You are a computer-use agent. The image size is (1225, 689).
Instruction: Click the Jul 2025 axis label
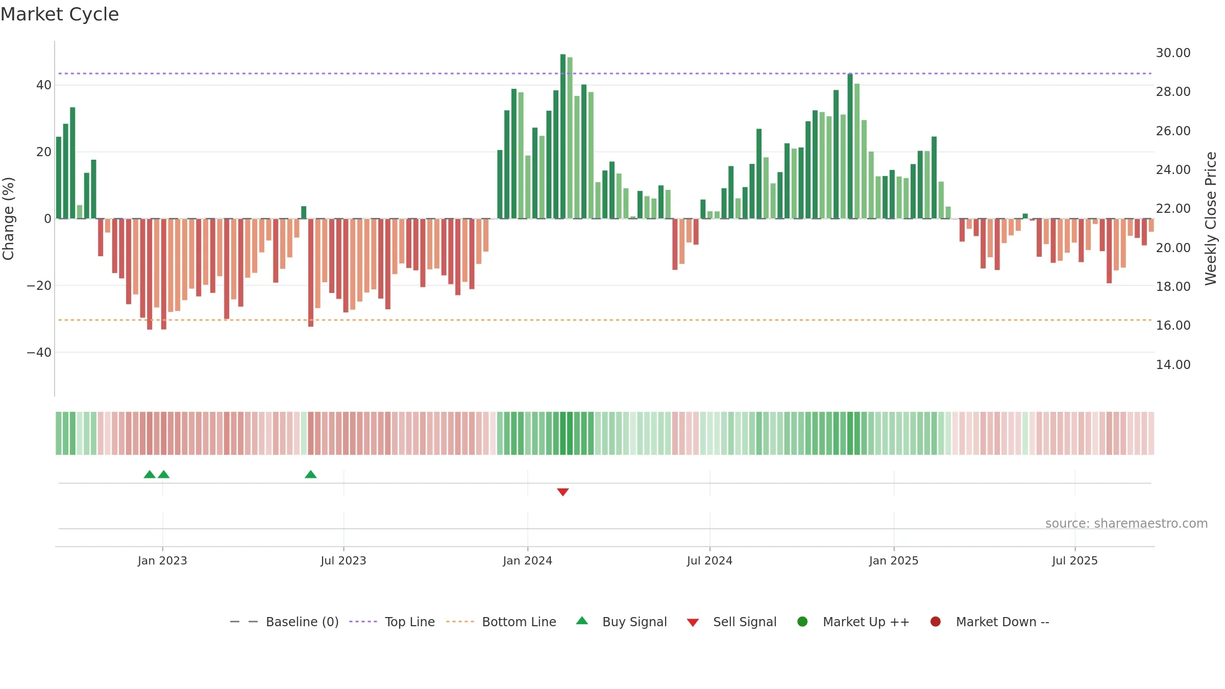pyautogui.click(x=1075, y=560)
